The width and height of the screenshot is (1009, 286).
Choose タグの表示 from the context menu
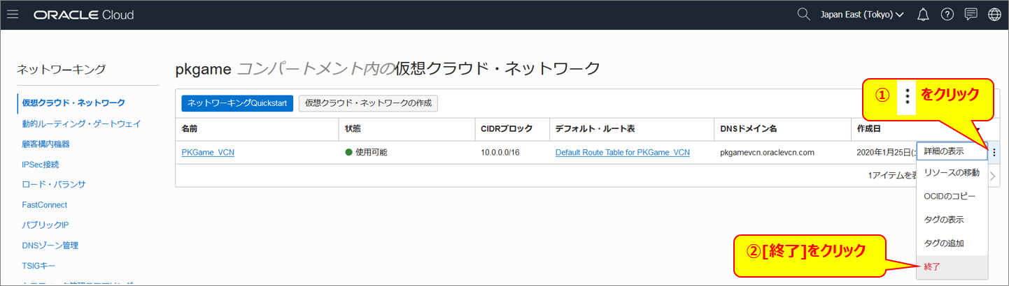click(x=952, y=220)
